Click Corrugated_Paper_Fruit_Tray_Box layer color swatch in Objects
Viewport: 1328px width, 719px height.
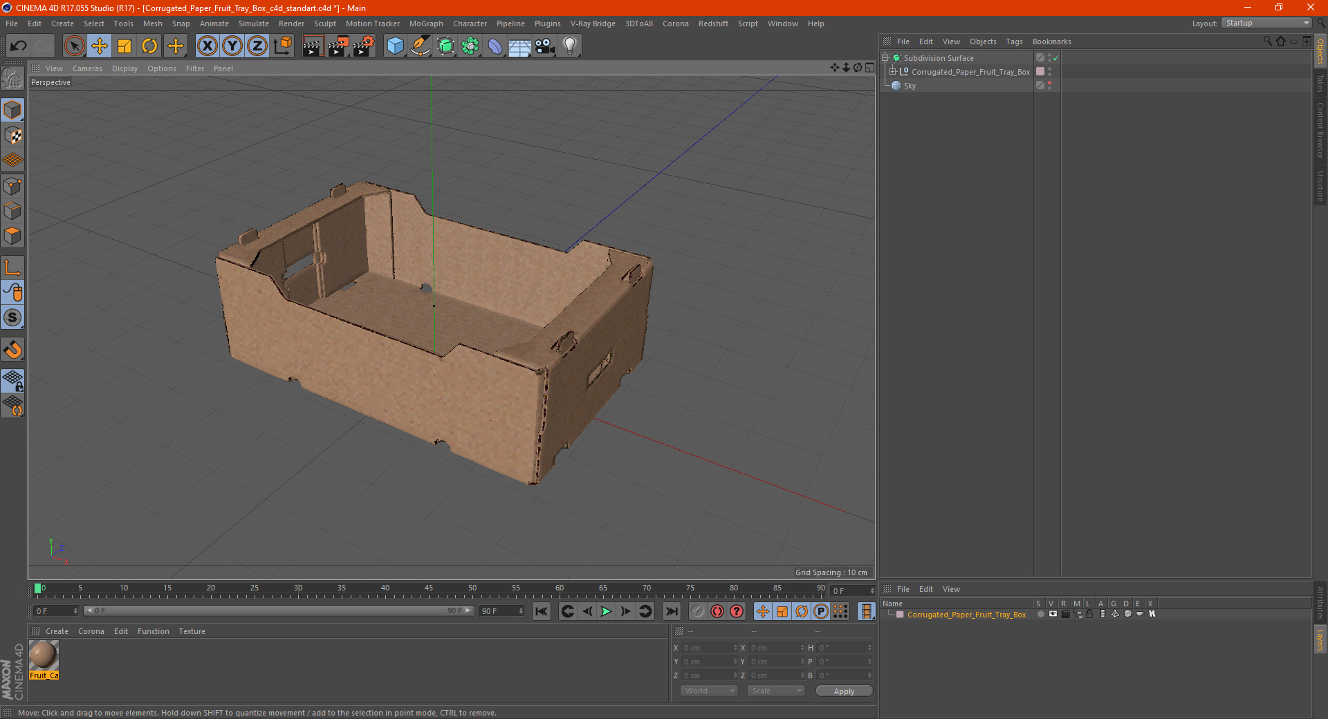coord(1040,71)
